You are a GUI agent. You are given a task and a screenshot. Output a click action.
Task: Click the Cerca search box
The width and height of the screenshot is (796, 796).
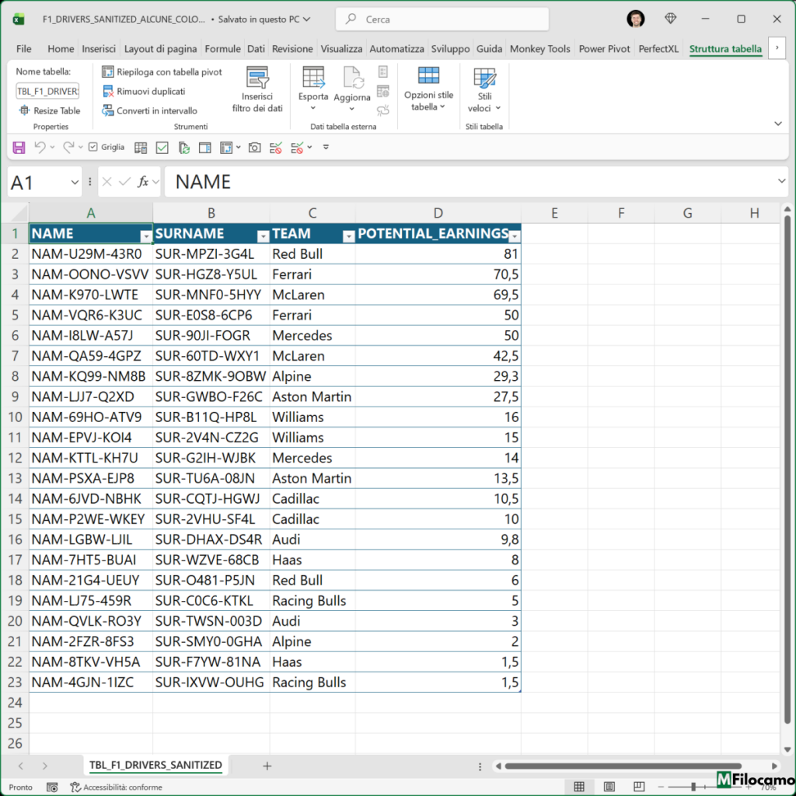click(x=442, y=19)
